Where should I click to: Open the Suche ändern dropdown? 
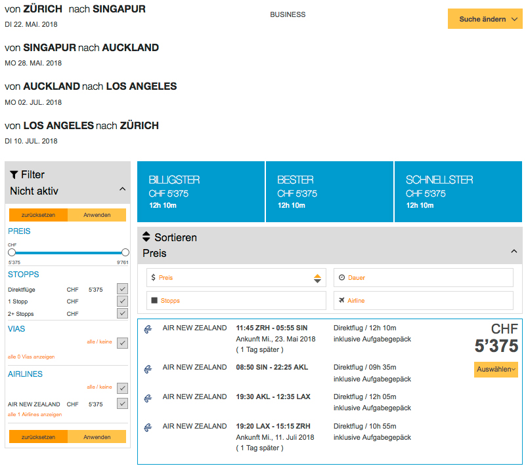pyautogui.click(x=485, y=19)
